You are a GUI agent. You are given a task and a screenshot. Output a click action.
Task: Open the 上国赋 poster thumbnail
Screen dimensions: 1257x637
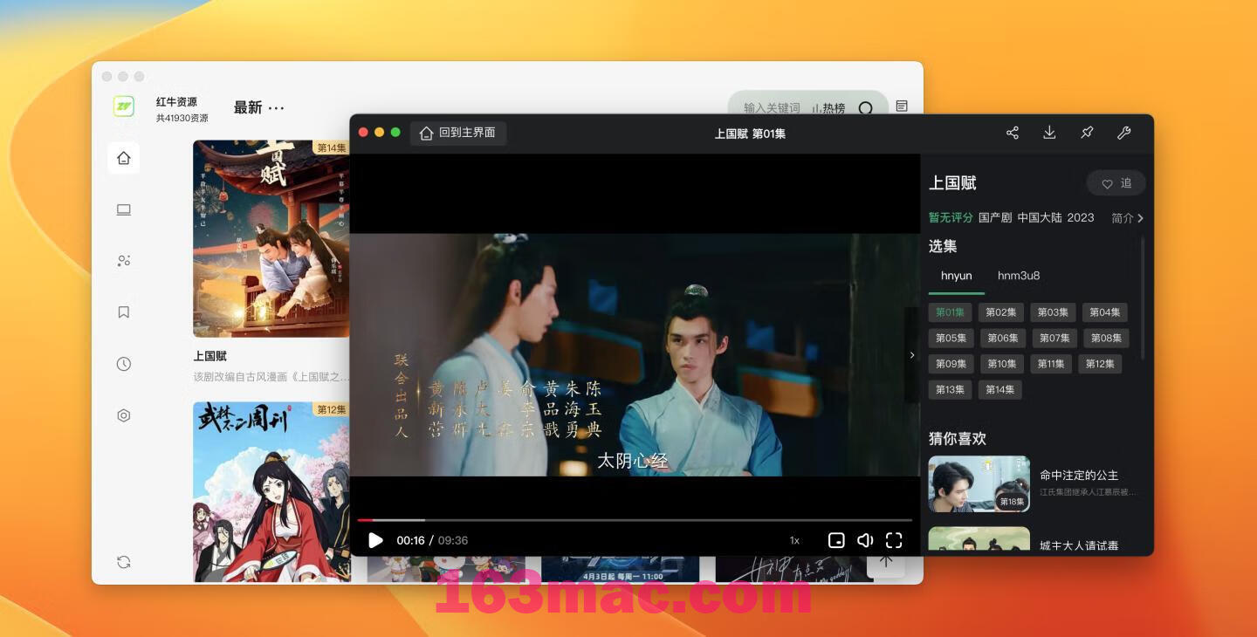coord(271,238)
